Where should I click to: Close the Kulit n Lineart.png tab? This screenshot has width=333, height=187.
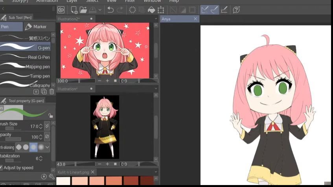93,172
